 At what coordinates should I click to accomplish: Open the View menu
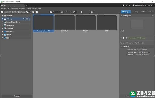coord(39,9)
